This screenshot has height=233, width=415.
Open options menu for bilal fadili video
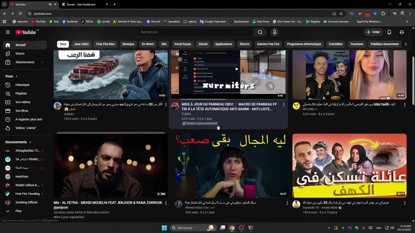pos(405,105)
